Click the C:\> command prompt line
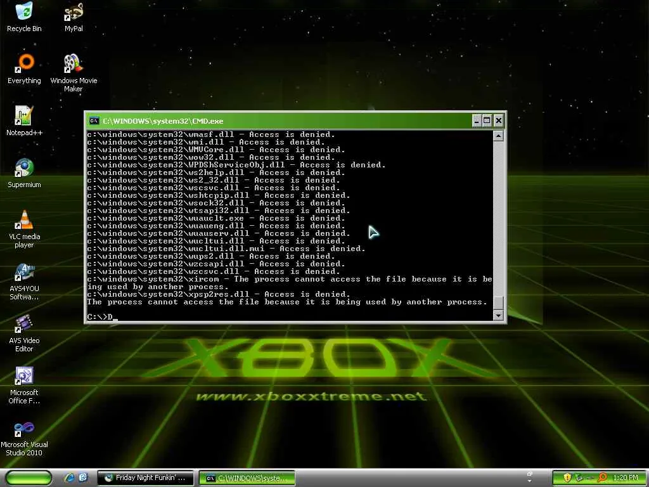 pos(102,317)
